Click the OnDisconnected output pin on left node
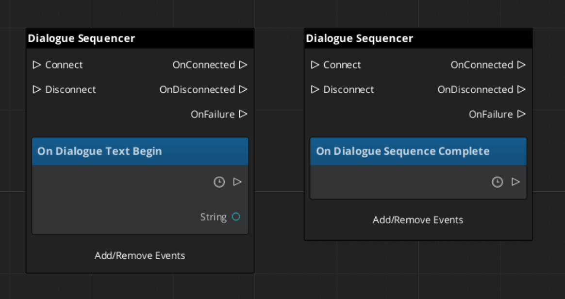 click(x=243, y=89)
